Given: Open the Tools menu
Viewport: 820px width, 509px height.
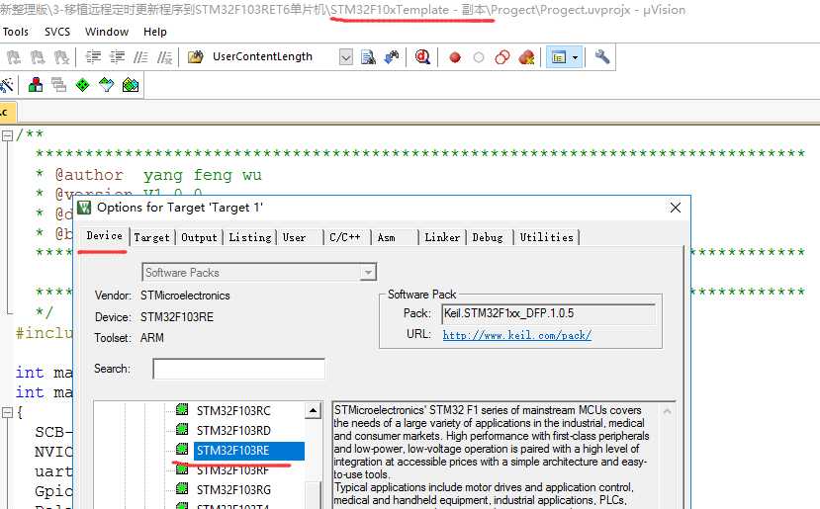Looking at the screenshot, I should click(x=15, y=32).
